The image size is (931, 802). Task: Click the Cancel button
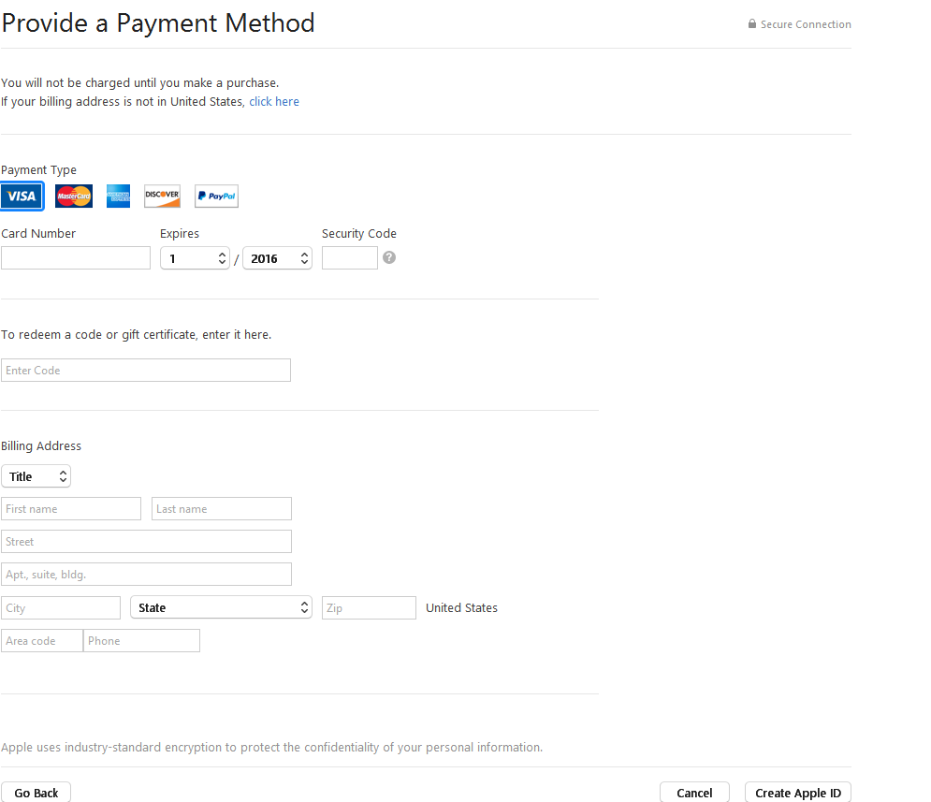694,793
